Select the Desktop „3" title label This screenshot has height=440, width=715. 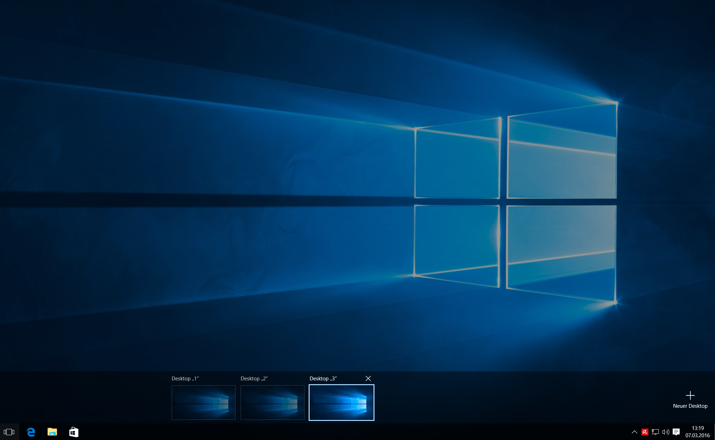click(324, 378)
